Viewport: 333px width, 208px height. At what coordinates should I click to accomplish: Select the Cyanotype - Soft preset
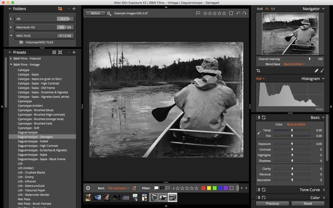[x=29, y=128]
